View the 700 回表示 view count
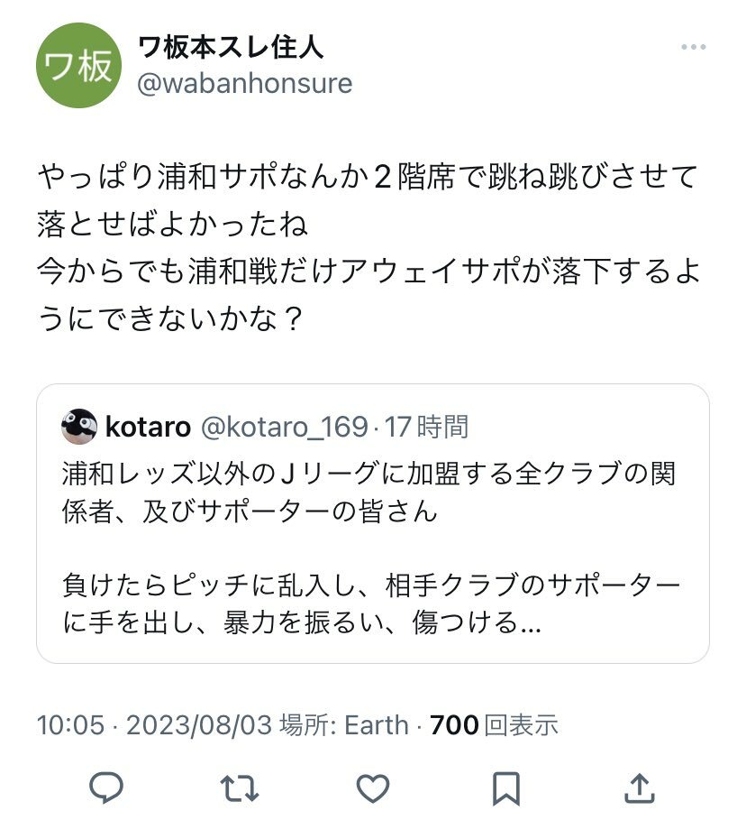This screenshot has width=746, height=820. (x=495, y=724)
